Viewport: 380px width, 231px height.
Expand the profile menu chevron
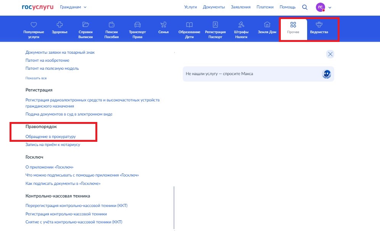[330, 8]
